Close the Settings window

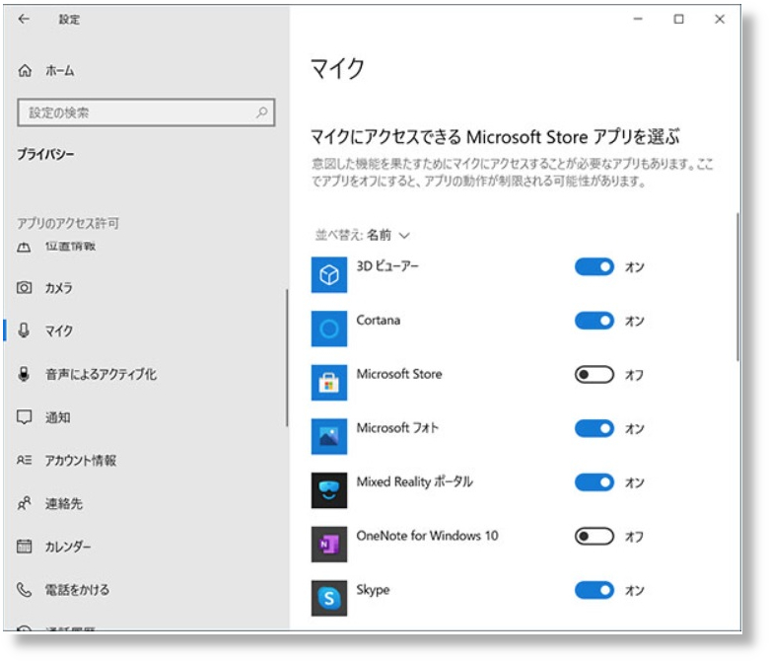pos(720,19)
